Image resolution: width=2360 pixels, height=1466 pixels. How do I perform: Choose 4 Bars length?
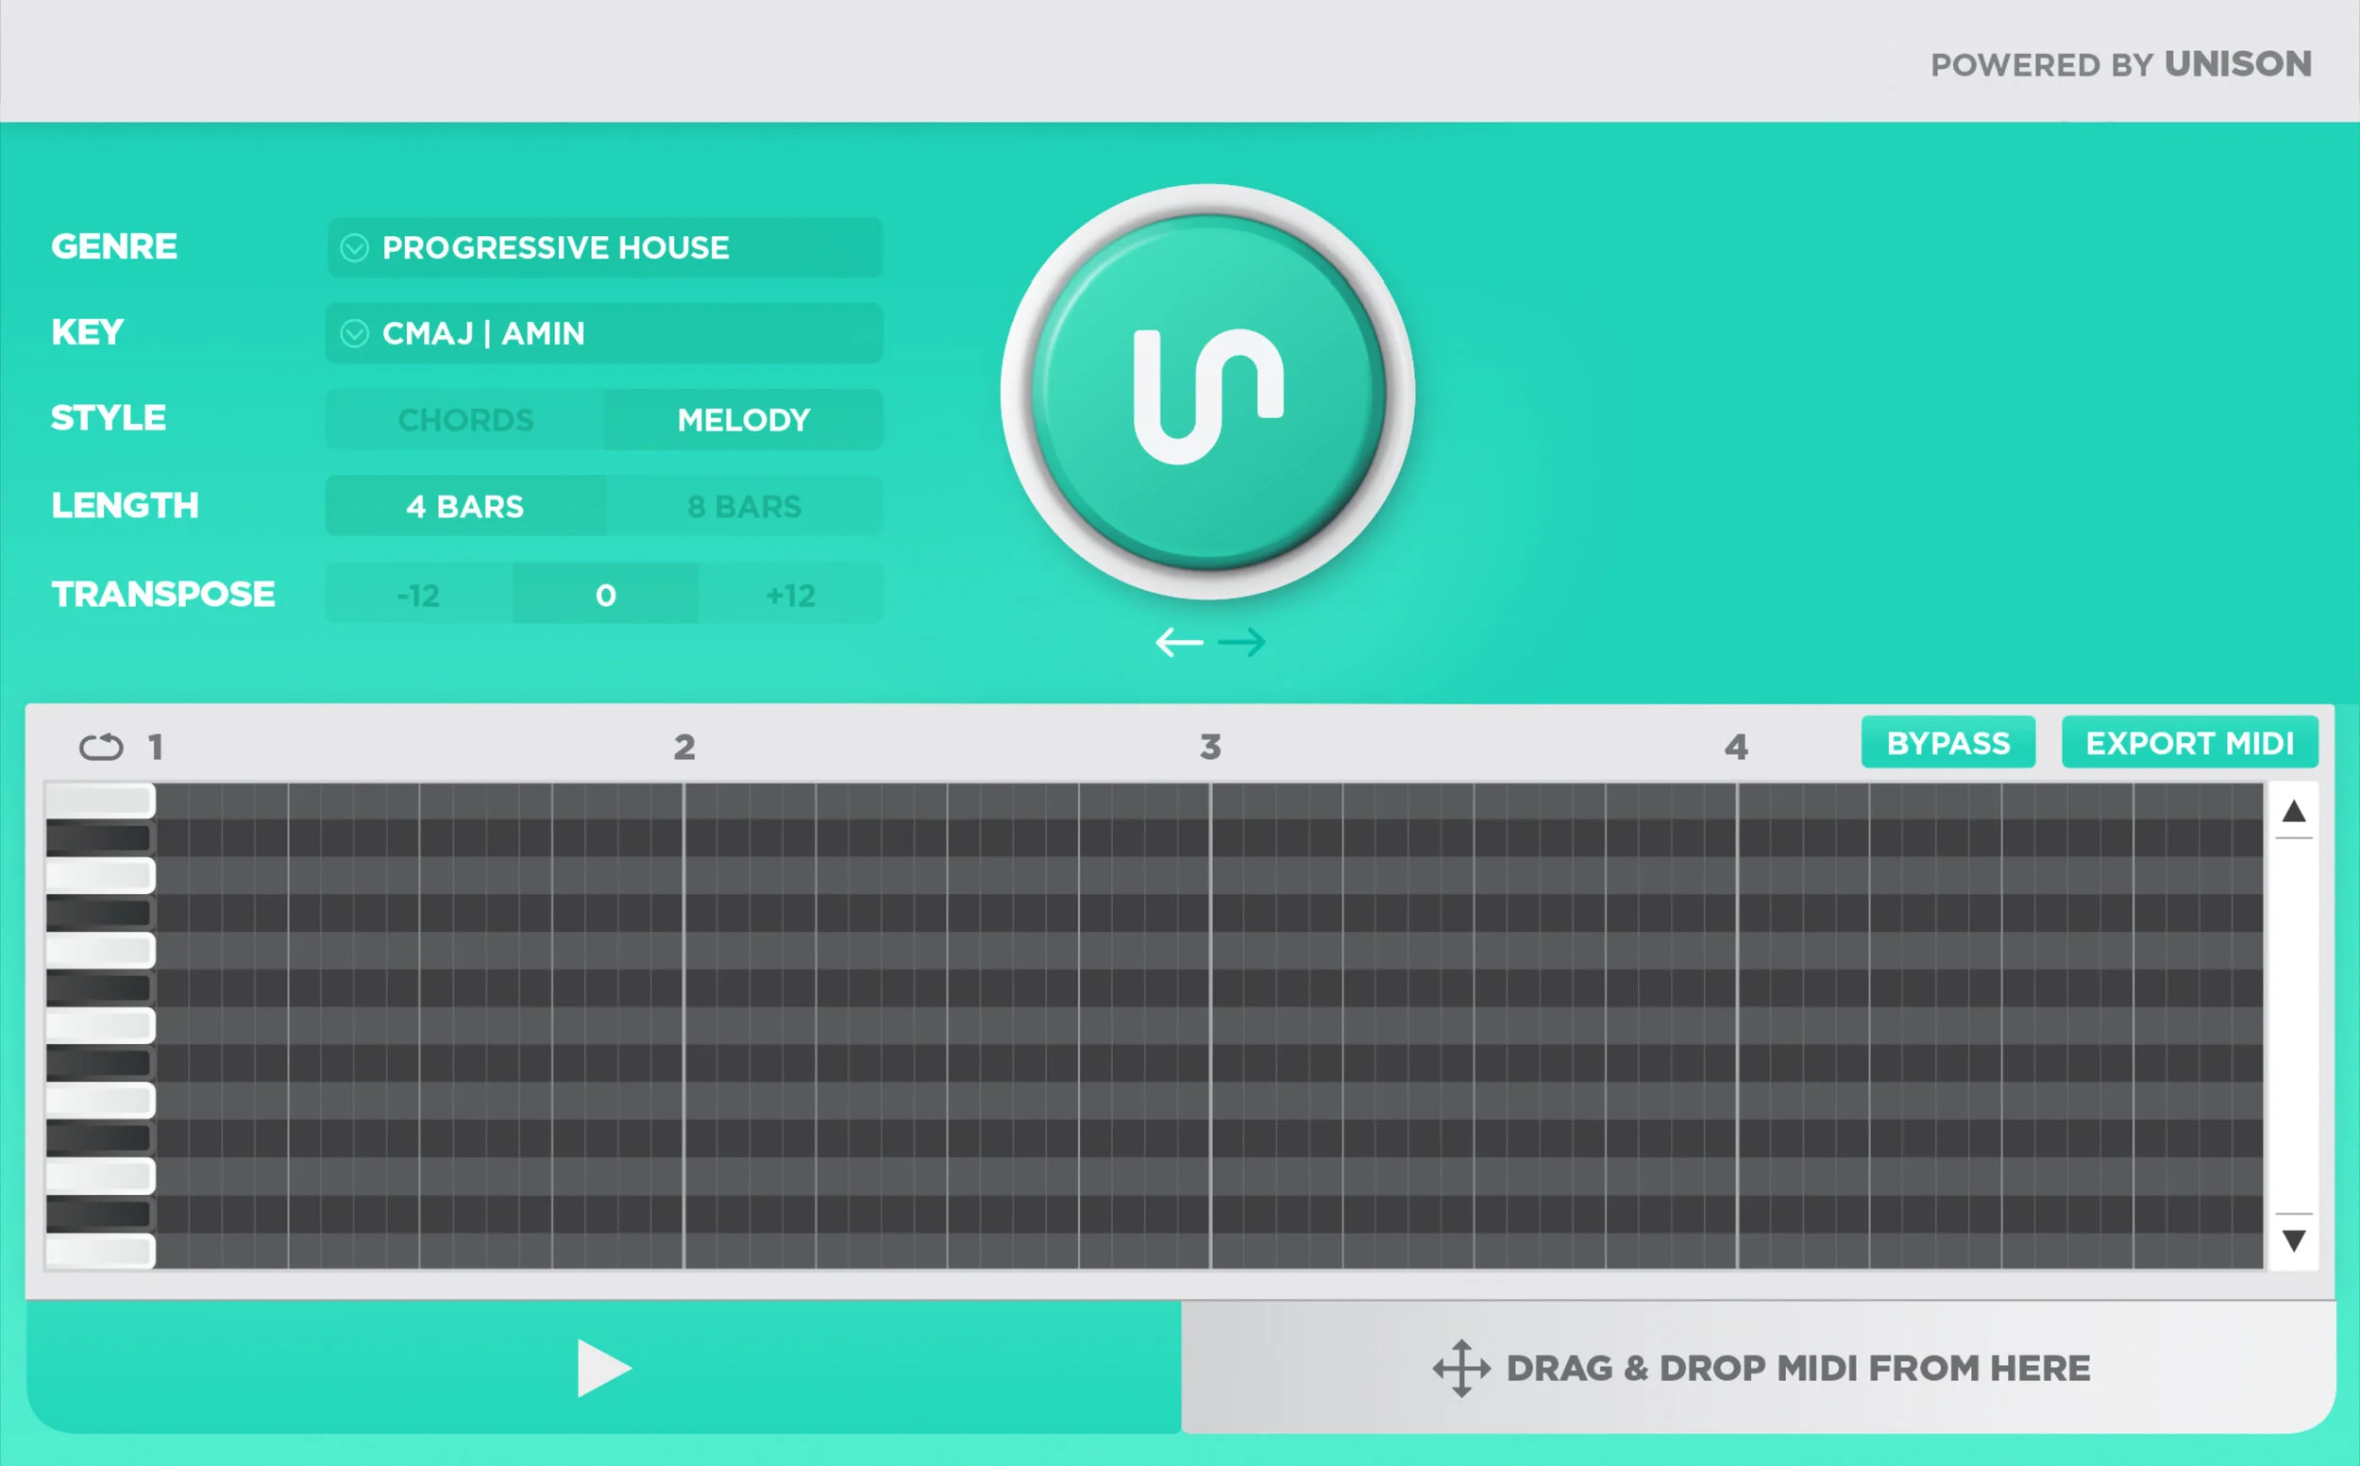point(465,506)
